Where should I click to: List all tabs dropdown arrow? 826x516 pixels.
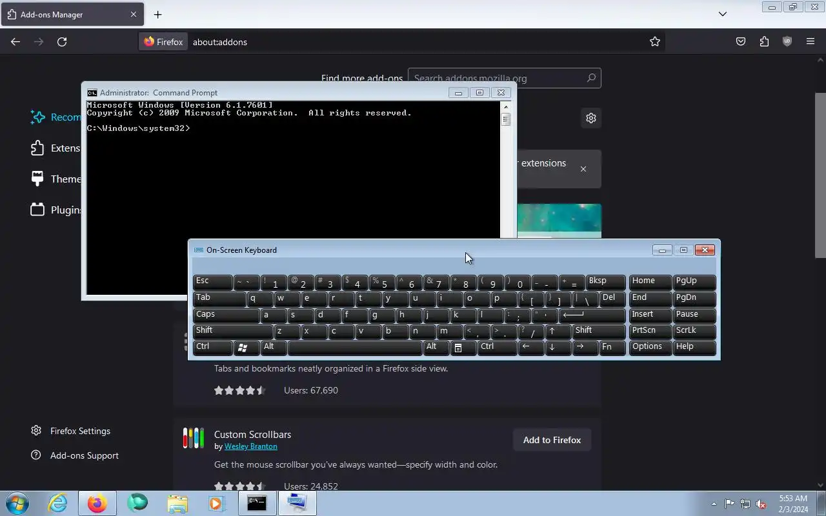point(723,14)
